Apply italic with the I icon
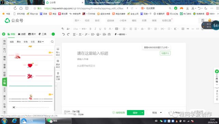 click(95, 29)
